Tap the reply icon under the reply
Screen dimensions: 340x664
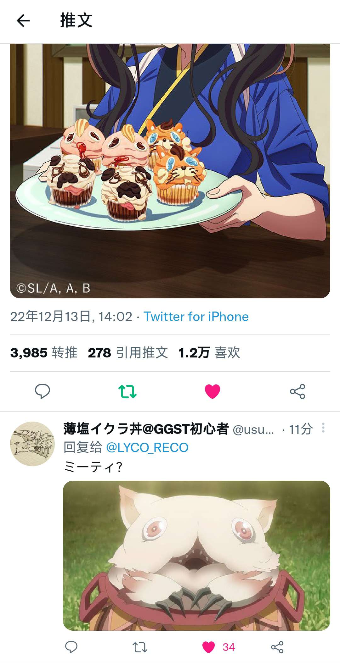[71, 647]
